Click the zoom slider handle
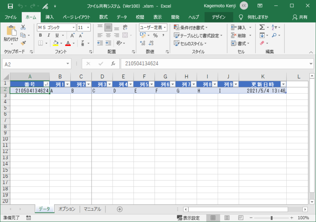 (x=272, y=218)
